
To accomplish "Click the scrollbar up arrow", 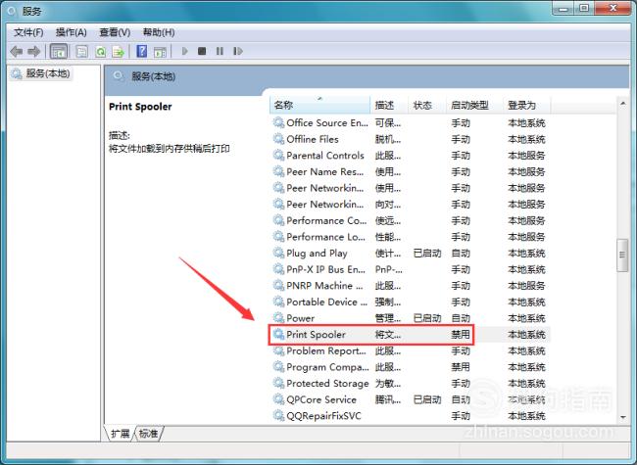I will [622, 104].
